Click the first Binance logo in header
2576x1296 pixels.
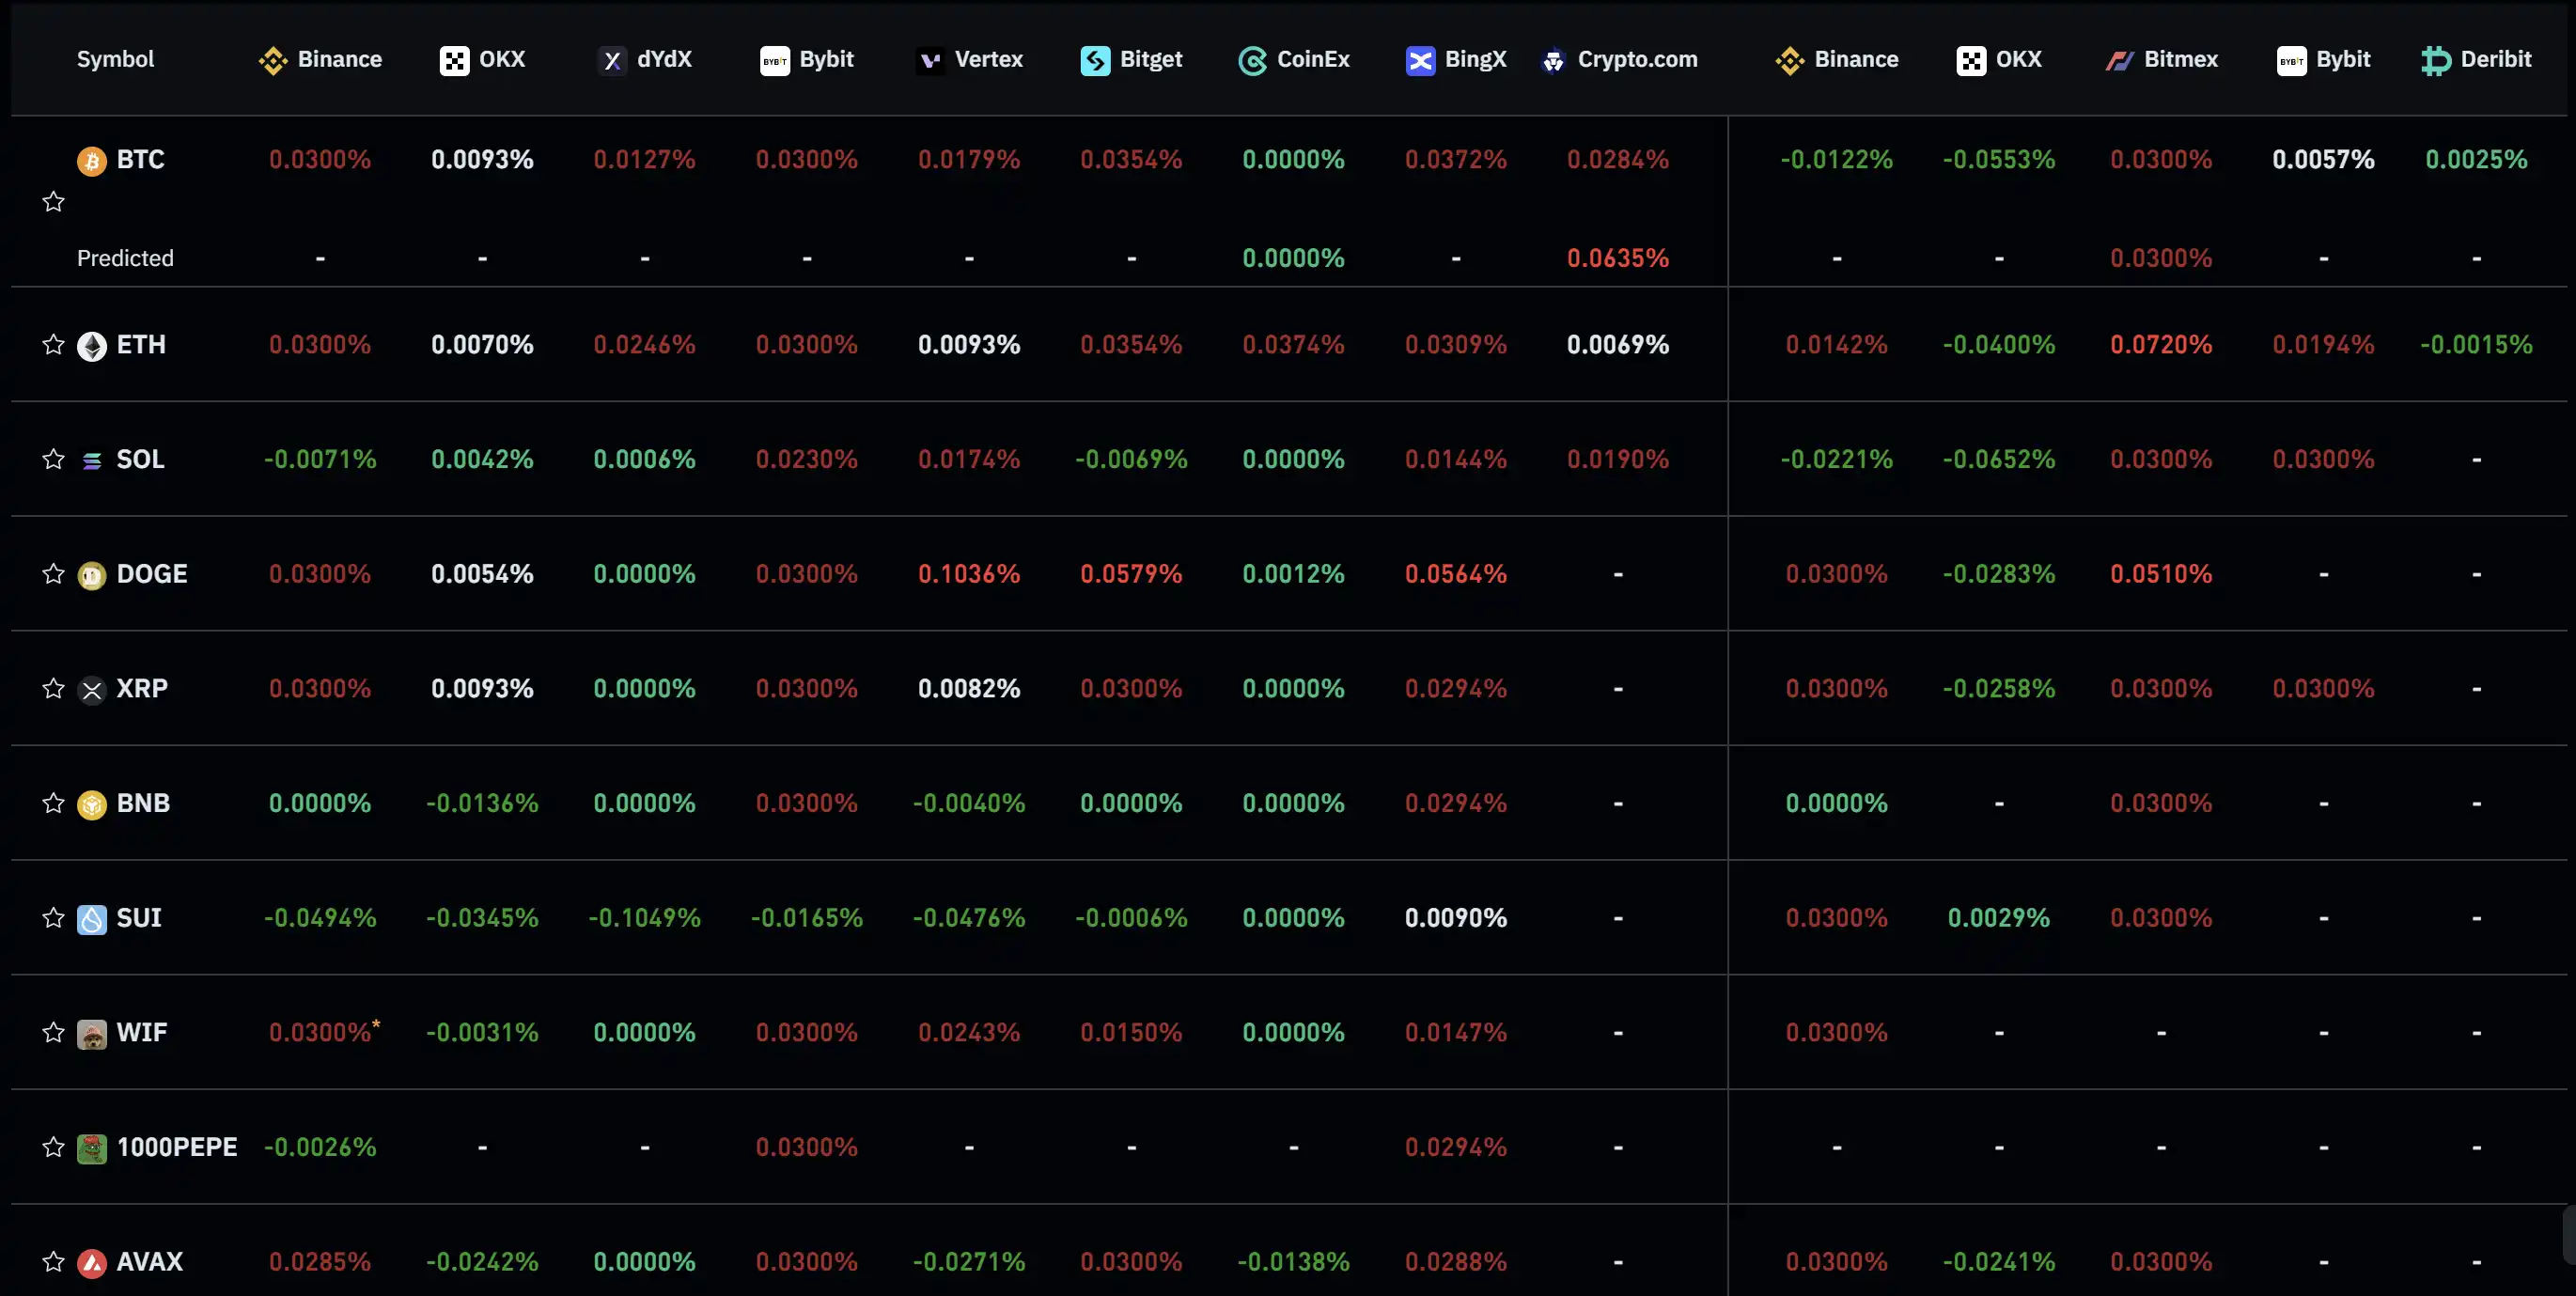click(272, 61)
